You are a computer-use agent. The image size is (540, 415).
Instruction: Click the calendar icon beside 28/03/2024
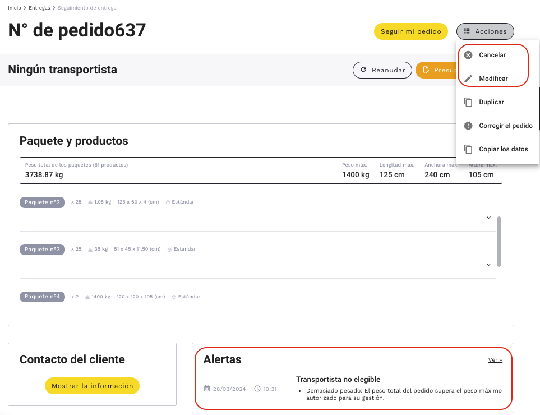207,388
